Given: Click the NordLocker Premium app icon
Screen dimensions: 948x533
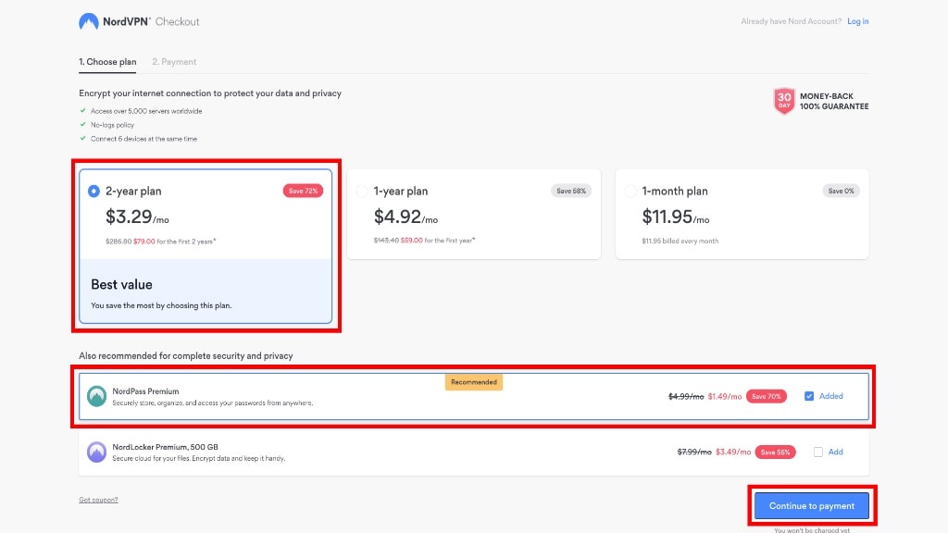Looking at the screenshot, I should (96, 452).
